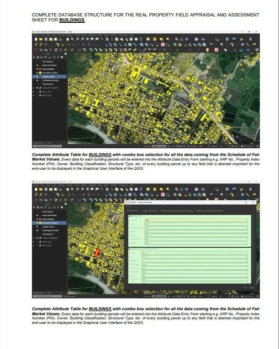
Task: Switch to STRUCTURAL MATERIALS/PROPERTY APPRAISAL tab
Action: [x=177, y=211]
